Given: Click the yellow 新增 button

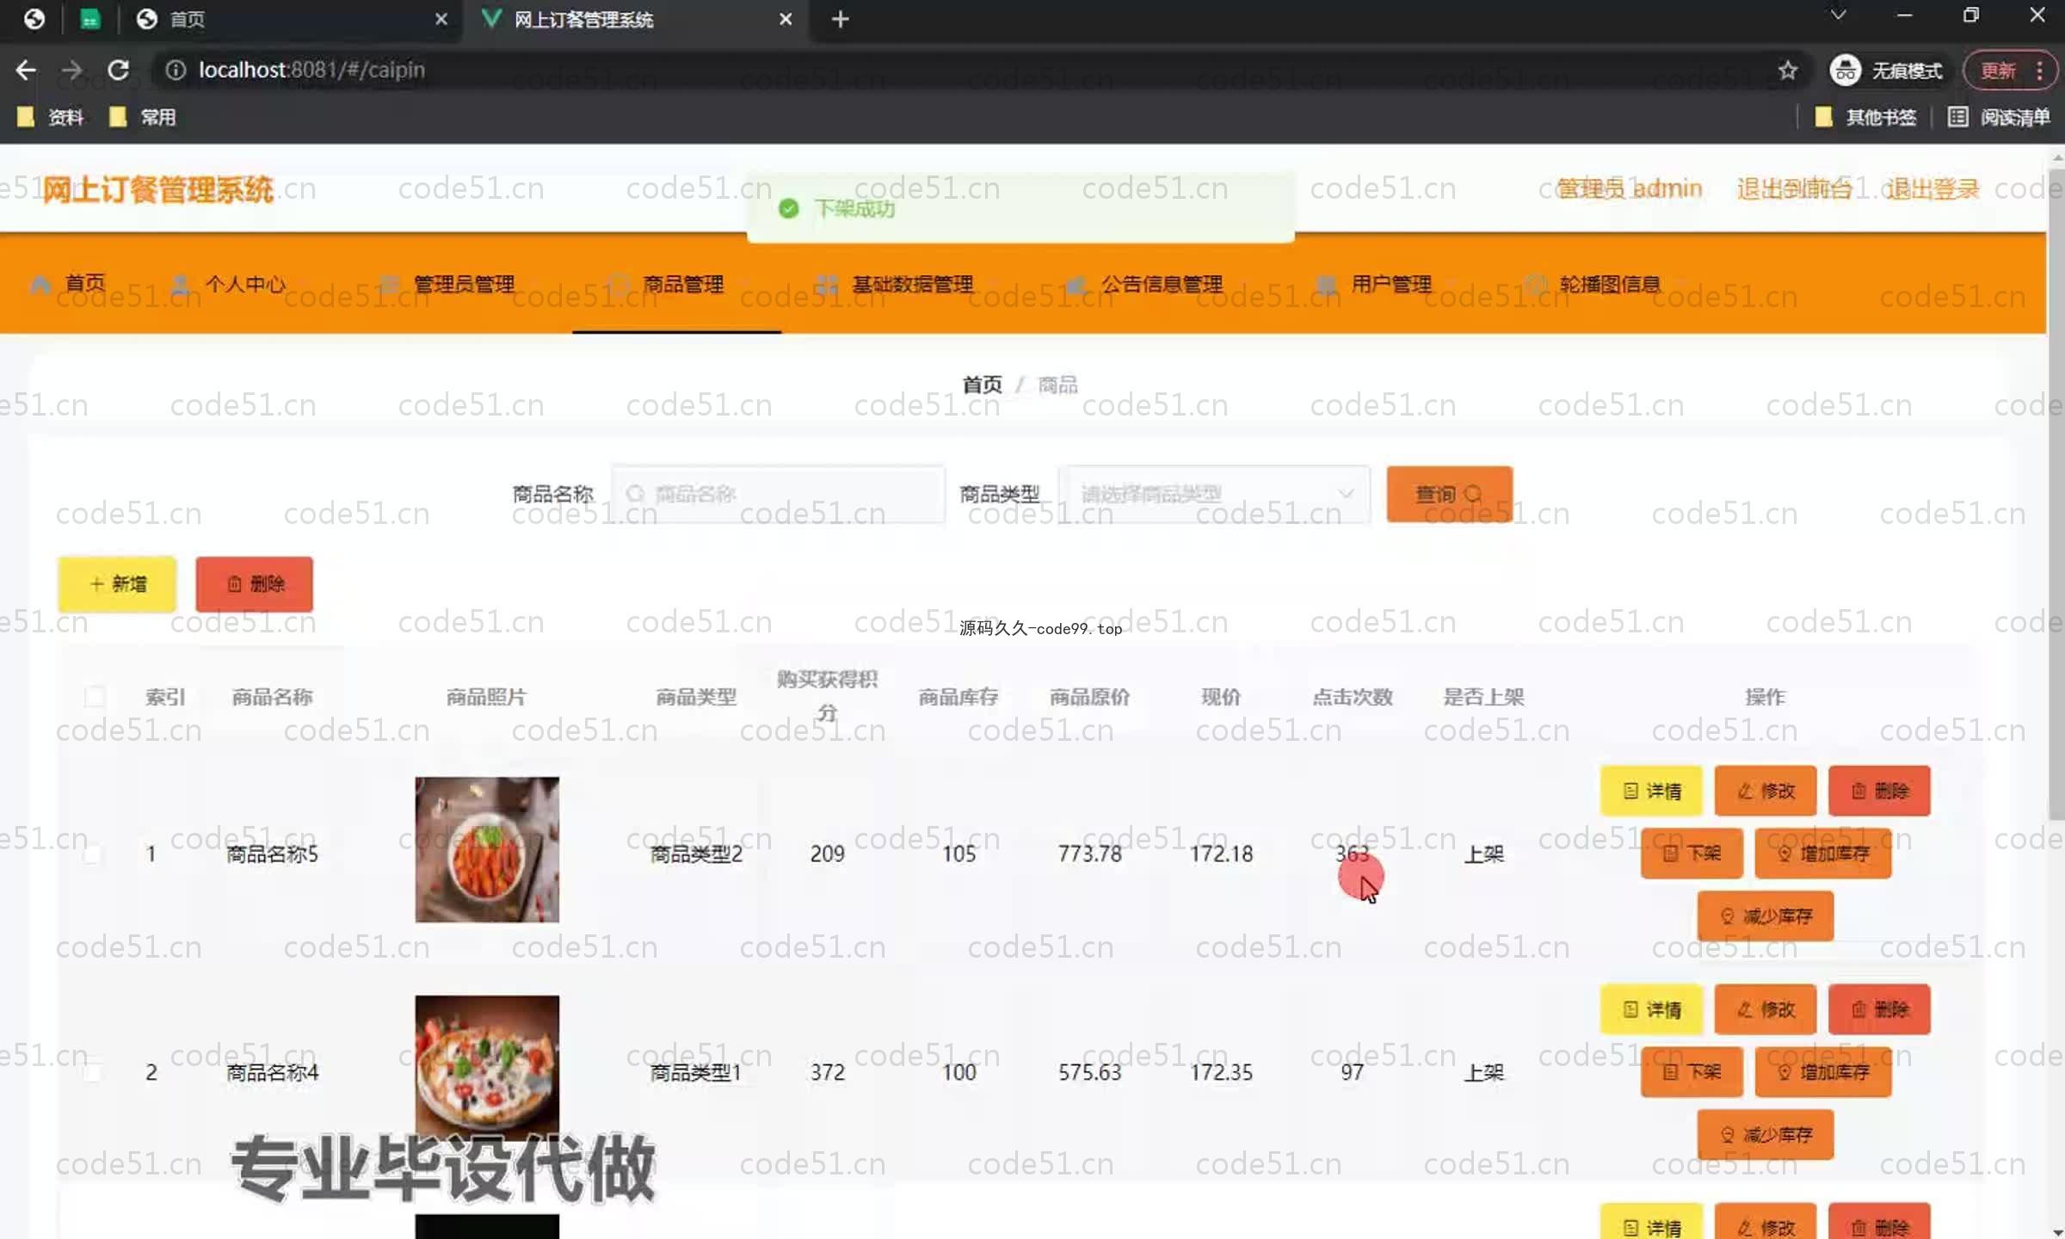Looking at the screenshot, I should point(117,584).
